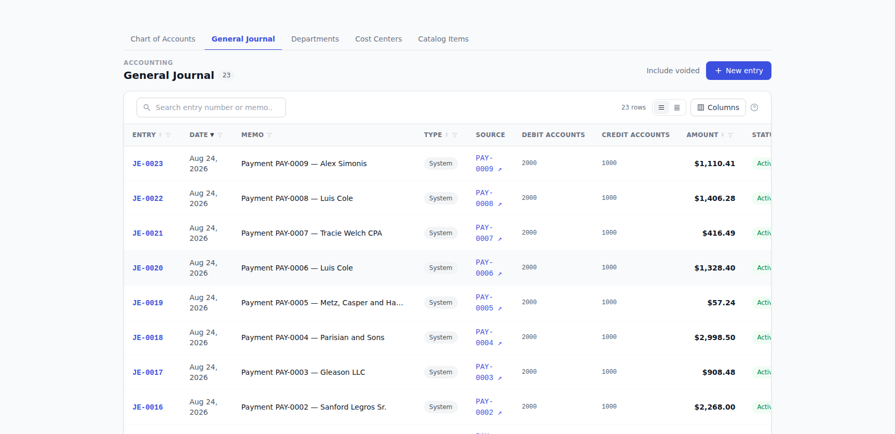The image size is (895, 434).
Task: Filter the Entry column
Action: click(168, 135)
